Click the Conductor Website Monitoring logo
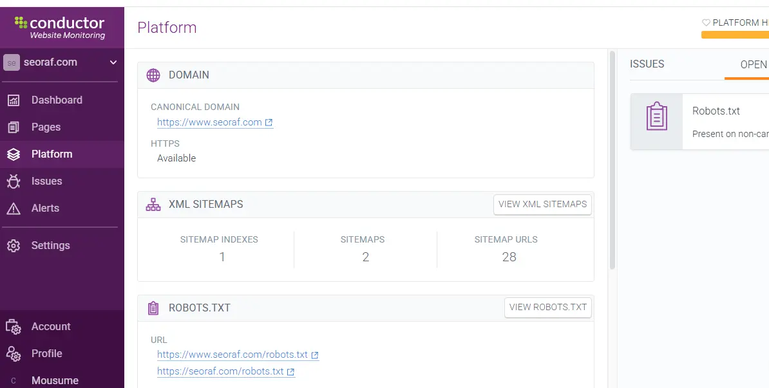Viewport: 769px width, 388px height. click(60, 28)
